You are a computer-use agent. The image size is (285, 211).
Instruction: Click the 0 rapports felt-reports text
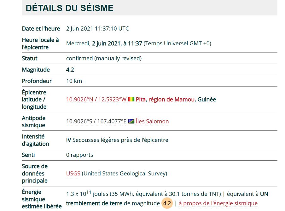[x=79, y=155]
